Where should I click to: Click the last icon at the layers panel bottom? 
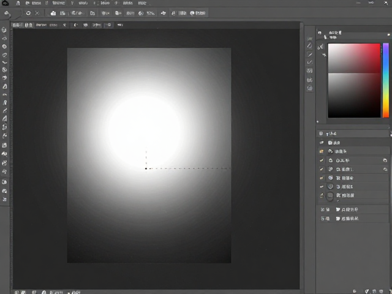pos(381,292)
